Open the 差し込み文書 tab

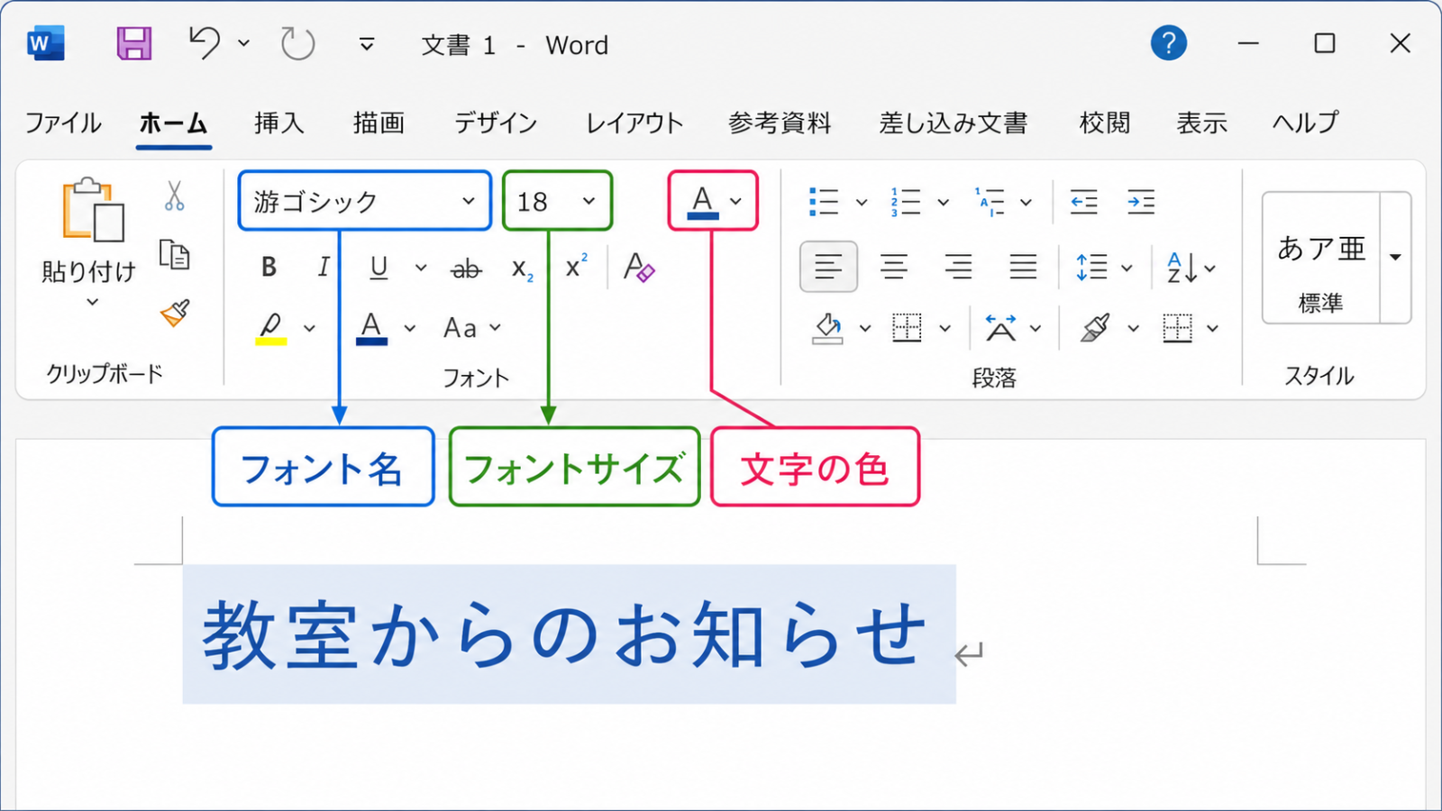point(954,123)
